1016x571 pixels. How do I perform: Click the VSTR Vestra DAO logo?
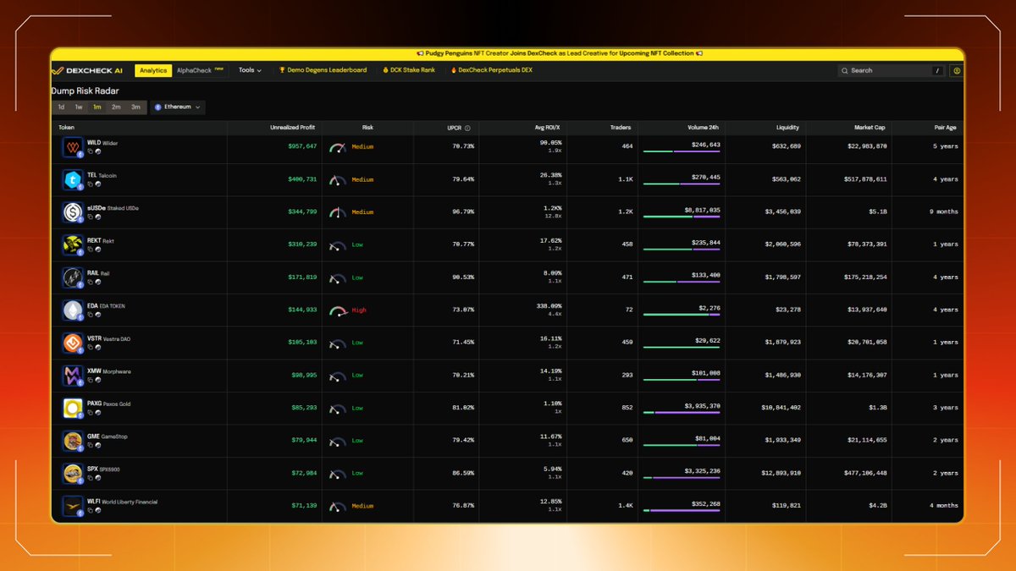click(72, 343)
